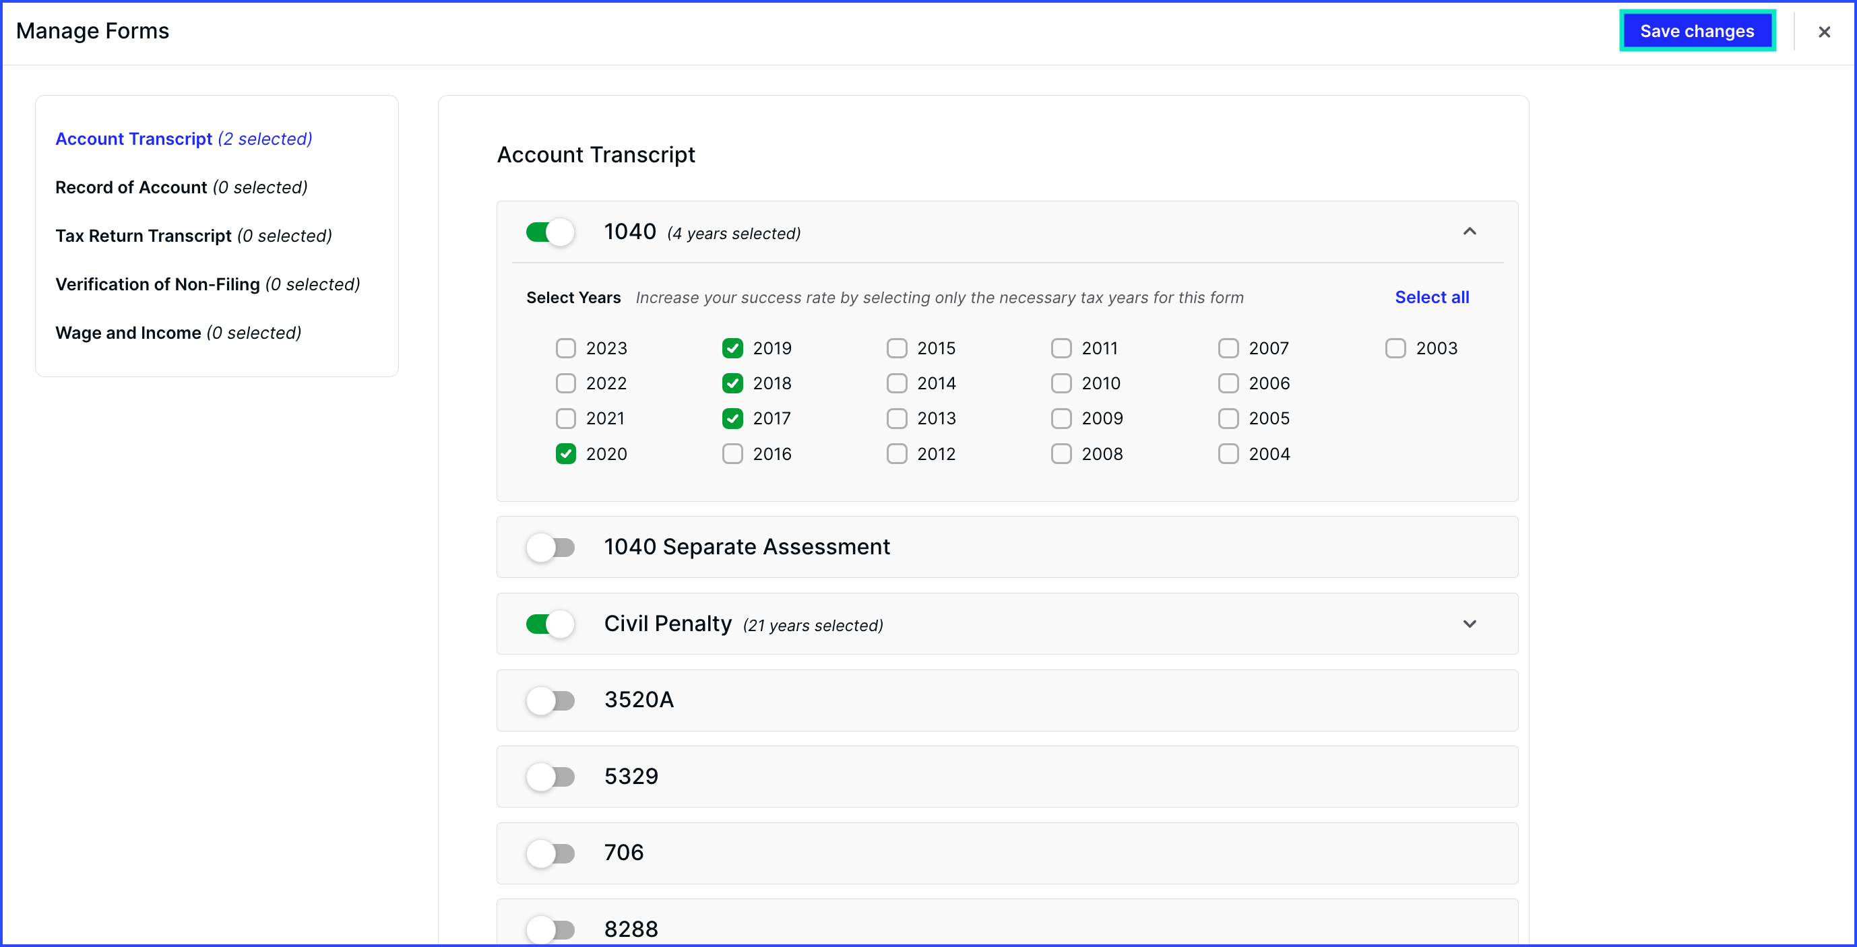The width and height of the screenshot is (1857, 947).
Task: Open Tax Return Transcript category
Action: 194,236
